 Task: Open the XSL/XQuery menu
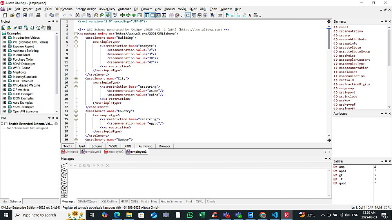coord(107,9)
